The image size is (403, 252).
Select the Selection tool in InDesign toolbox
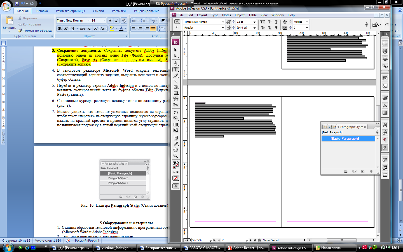pos(175,50)
